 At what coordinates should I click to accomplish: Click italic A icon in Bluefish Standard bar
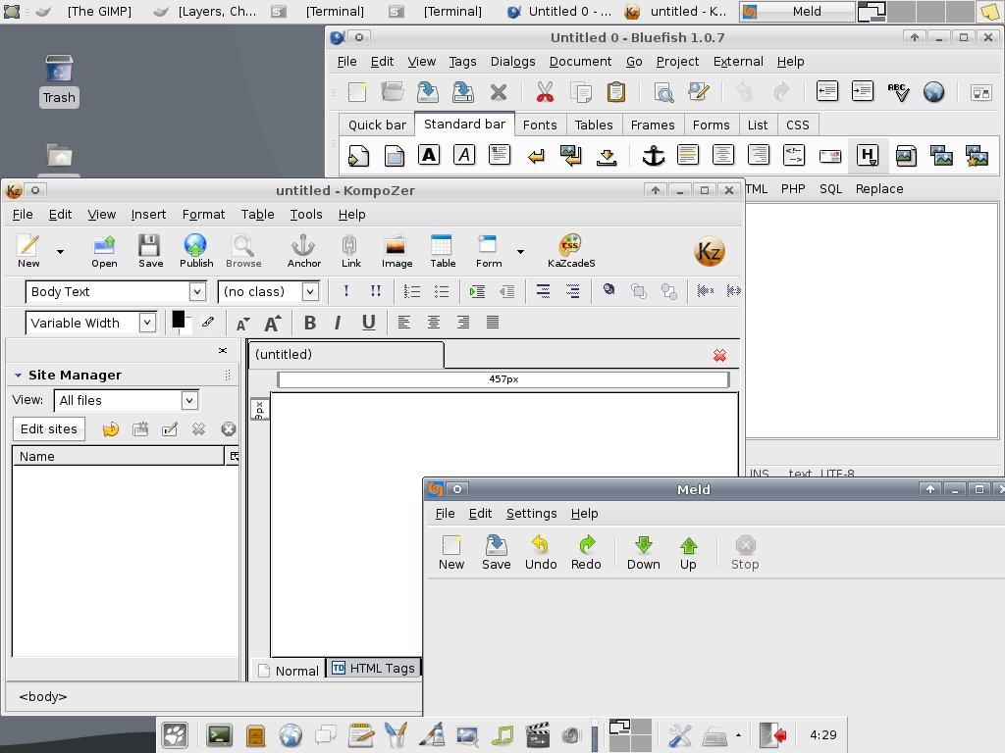pos(464,155)
